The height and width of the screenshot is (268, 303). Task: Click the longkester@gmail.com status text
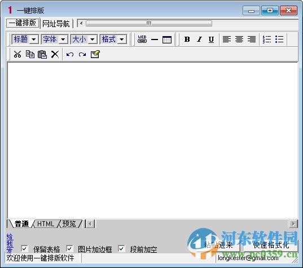(x=248, y=258)
